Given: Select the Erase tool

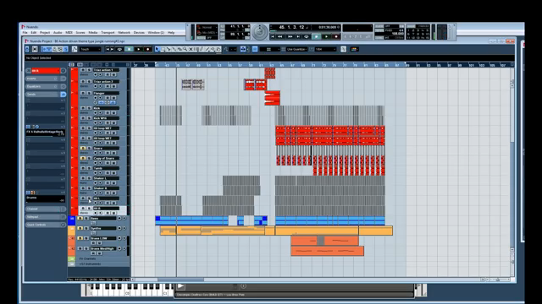Looking at the screenshot, I should pyautogui.click(x=180, y=49).
